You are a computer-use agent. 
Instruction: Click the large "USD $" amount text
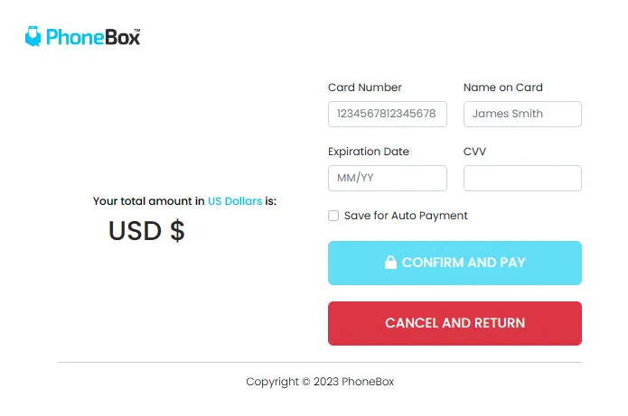coord(146,231)
